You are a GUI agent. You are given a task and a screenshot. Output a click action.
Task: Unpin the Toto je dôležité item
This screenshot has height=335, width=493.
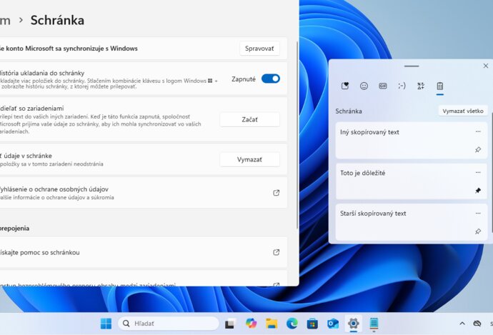(478, 191)
